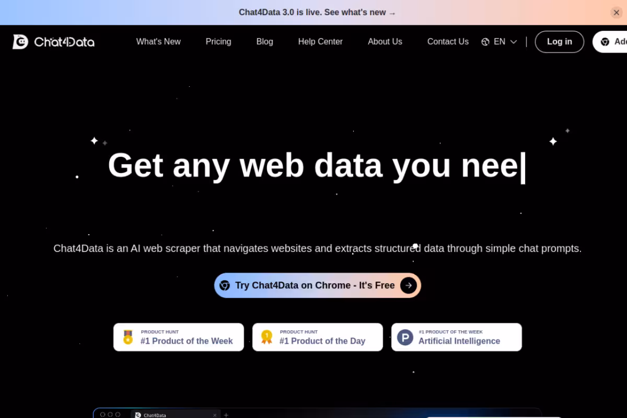Click the hero headline text
This screenshot has width=627, height=418.
coord(317,165)
